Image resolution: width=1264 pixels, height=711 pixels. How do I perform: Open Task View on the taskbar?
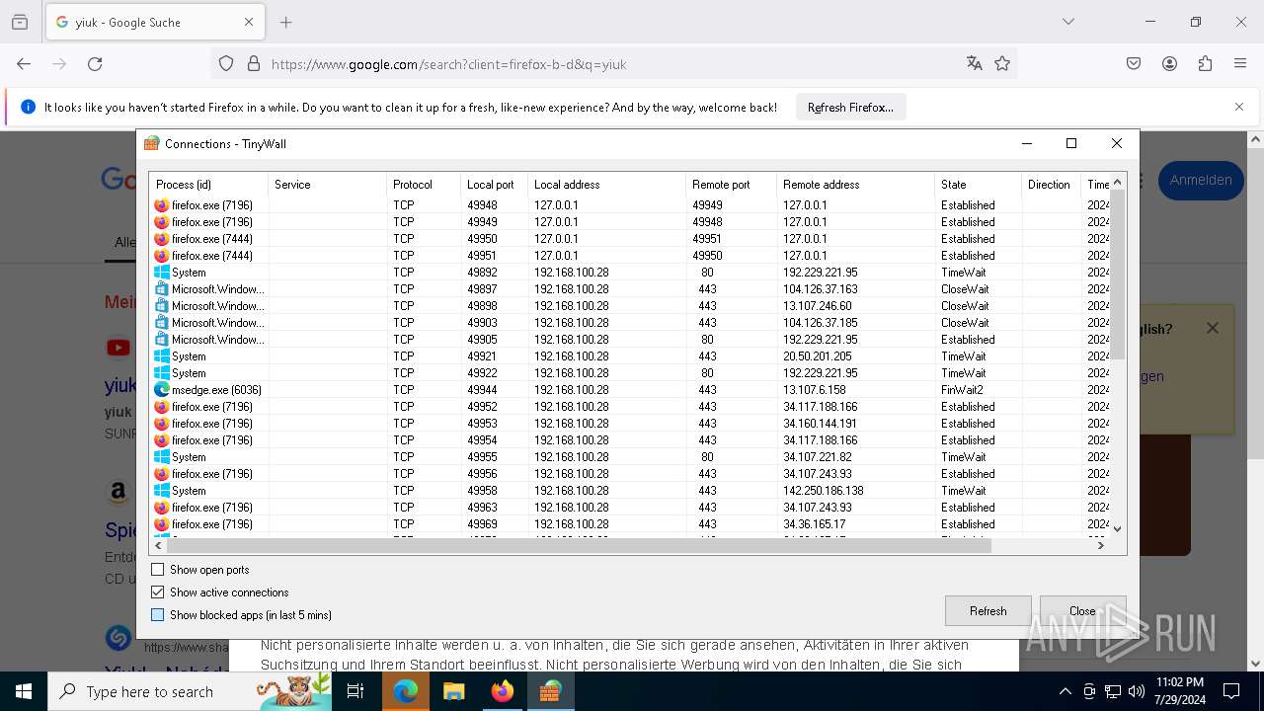[355, 691]
